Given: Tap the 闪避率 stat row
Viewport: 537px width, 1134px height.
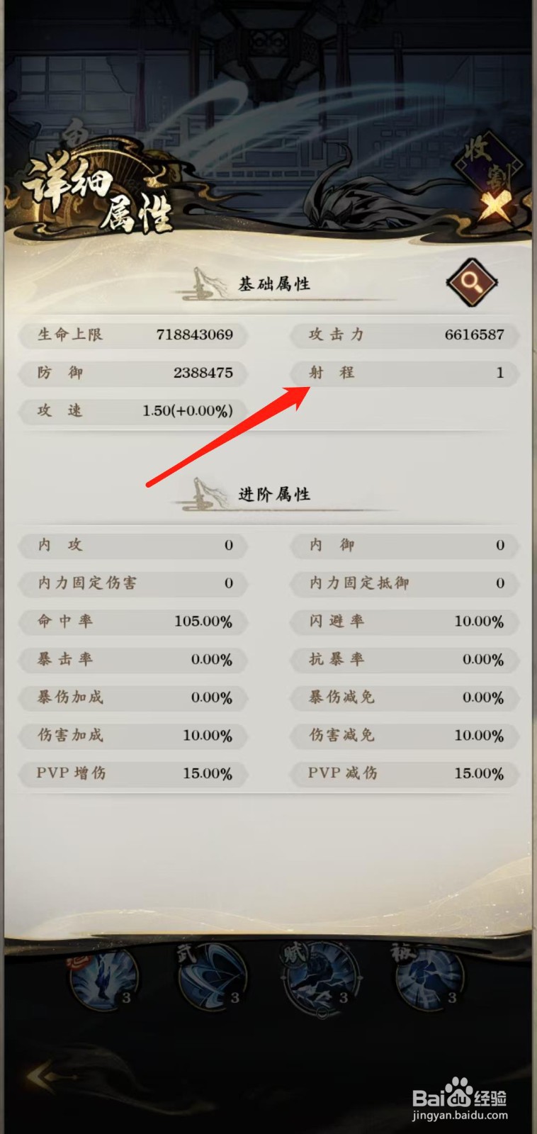Looking at the screenshot, I should click(x=405, y=622).
